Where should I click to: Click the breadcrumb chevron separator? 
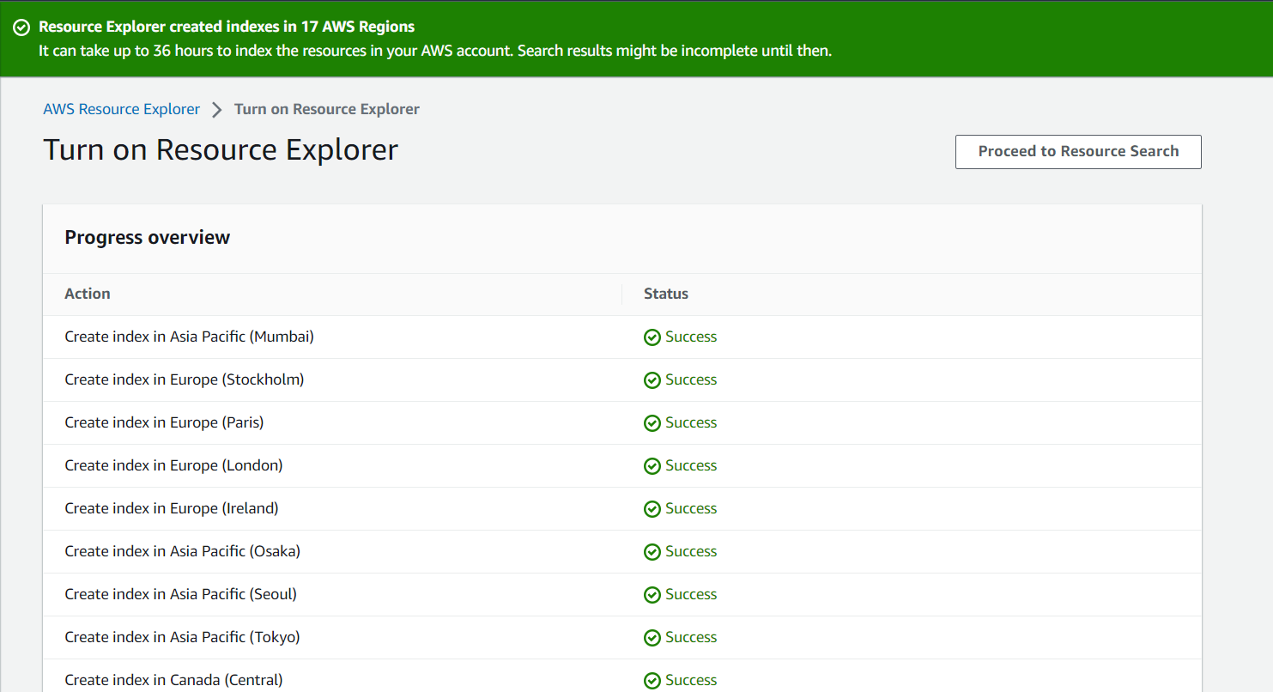coord(216,109)
